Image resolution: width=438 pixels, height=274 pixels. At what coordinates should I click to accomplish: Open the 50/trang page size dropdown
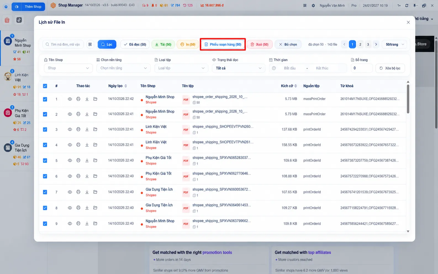point(394,44)
